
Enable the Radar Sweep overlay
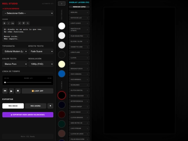[79, 107]
